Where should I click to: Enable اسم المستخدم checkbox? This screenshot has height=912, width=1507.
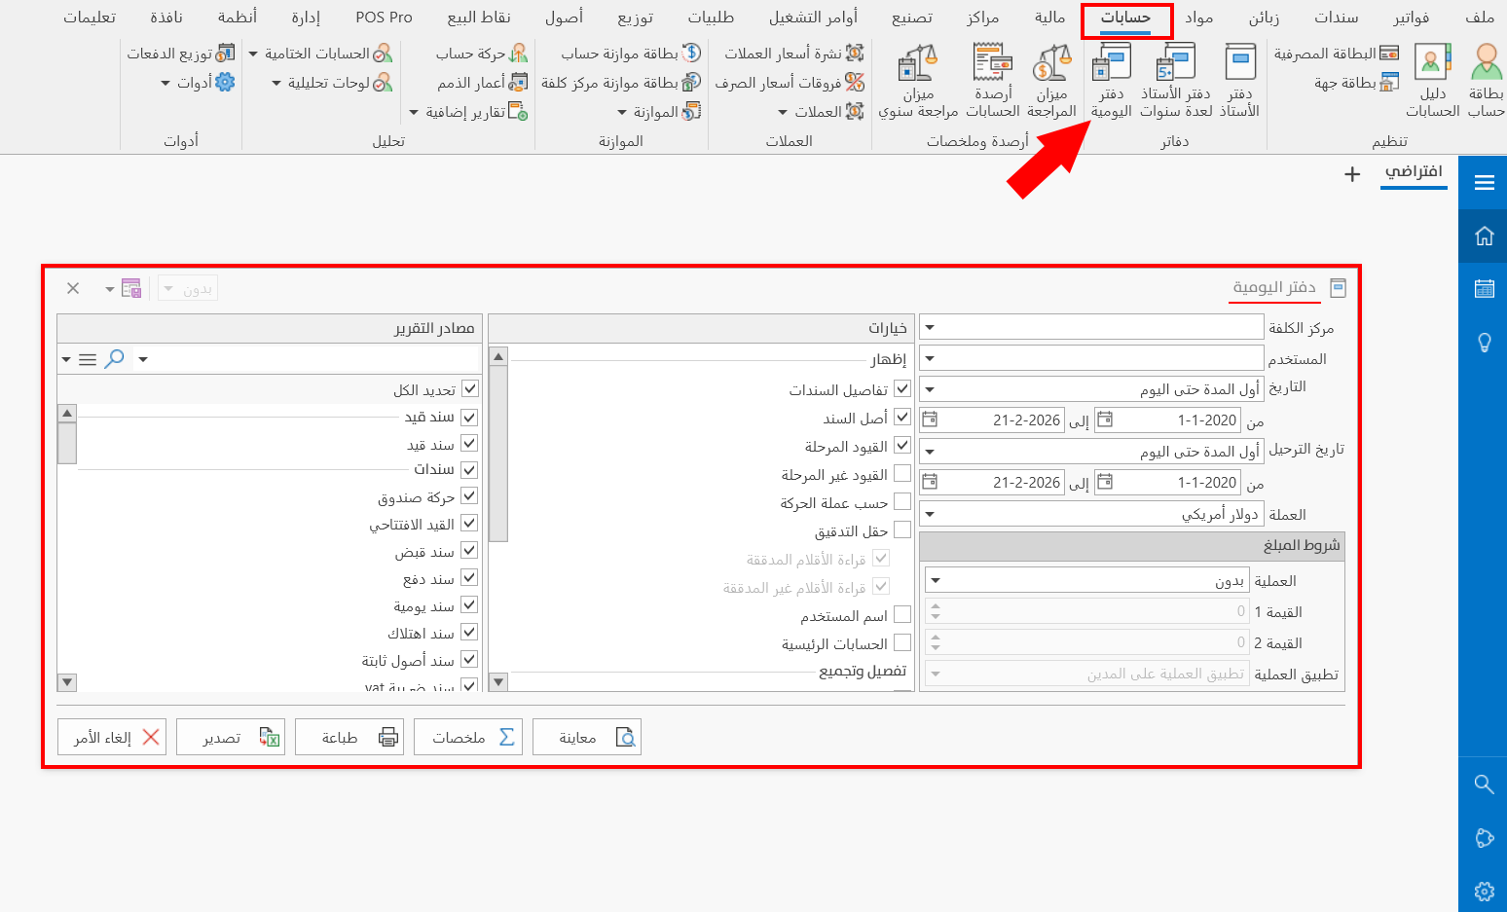(x=902, y=615)
